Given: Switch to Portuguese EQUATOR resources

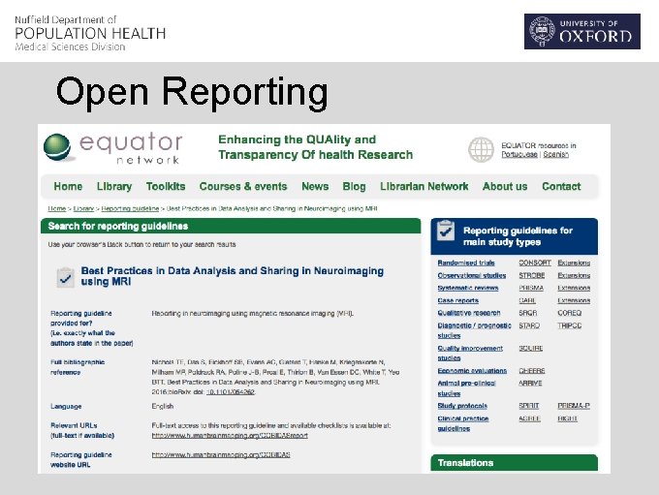Looking at the screenshot, I should pos(519,154).
